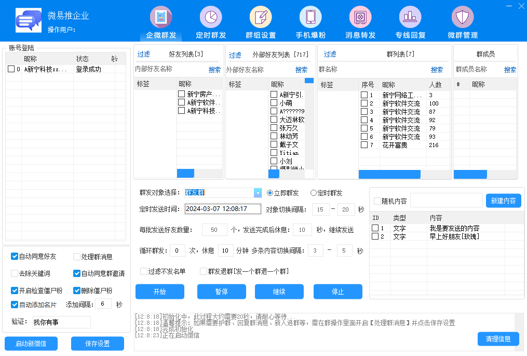
Task: Click 标签 column header in 好友列表
Action: 143,84
